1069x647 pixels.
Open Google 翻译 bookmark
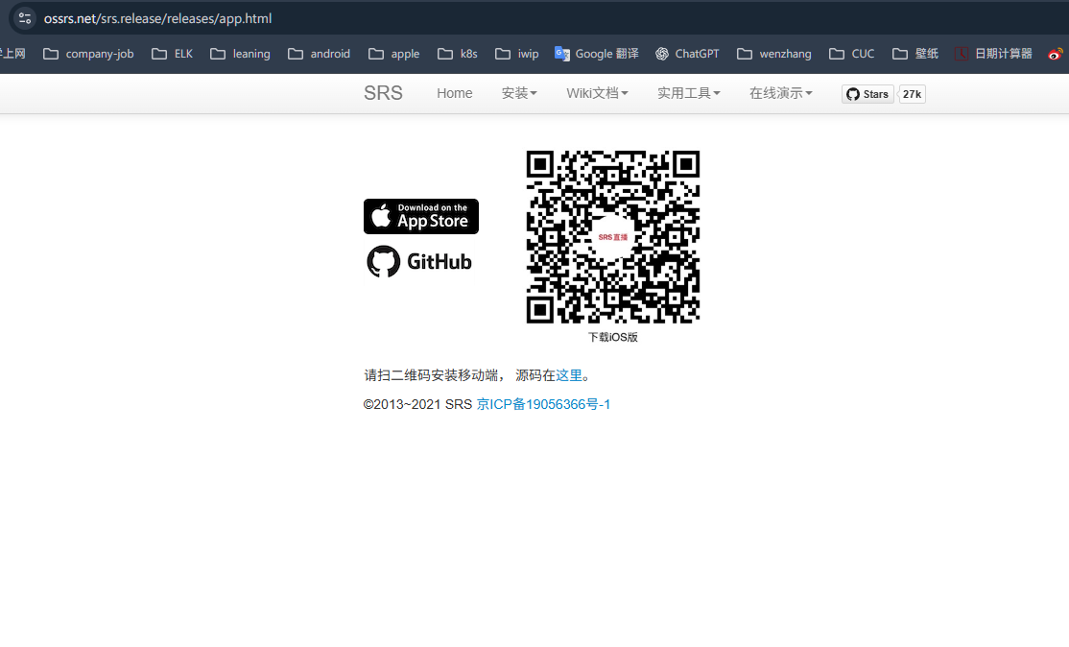point(597,54)
